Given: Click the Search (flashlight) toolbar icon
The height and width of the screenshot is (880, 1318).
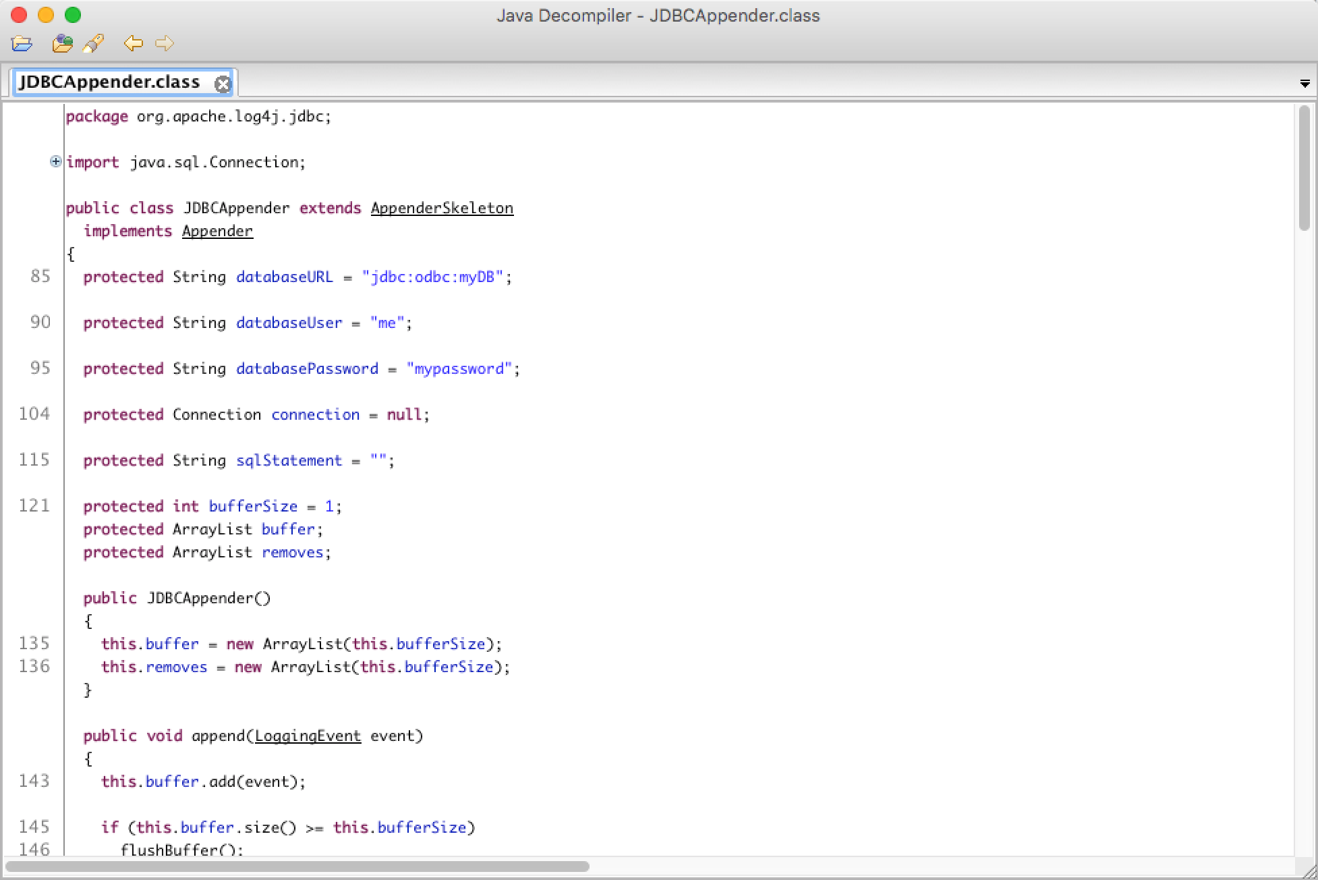Looking at the screenshot, I should click(93, 44).
